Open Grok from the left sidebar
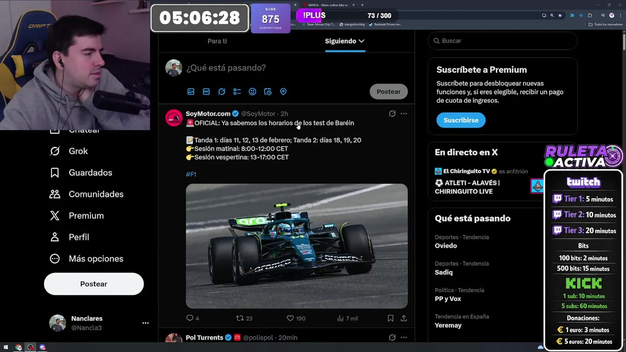This screenshot has height=352, width=626. click(69, 151)
